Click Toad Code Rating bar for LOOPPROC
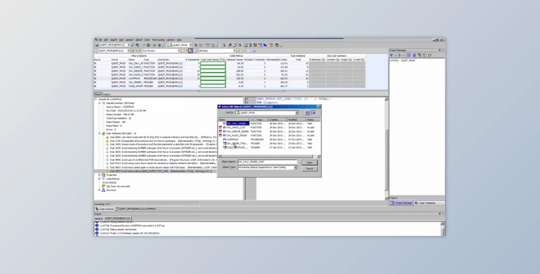Screen dimensions: 540x274 (213, 79)
